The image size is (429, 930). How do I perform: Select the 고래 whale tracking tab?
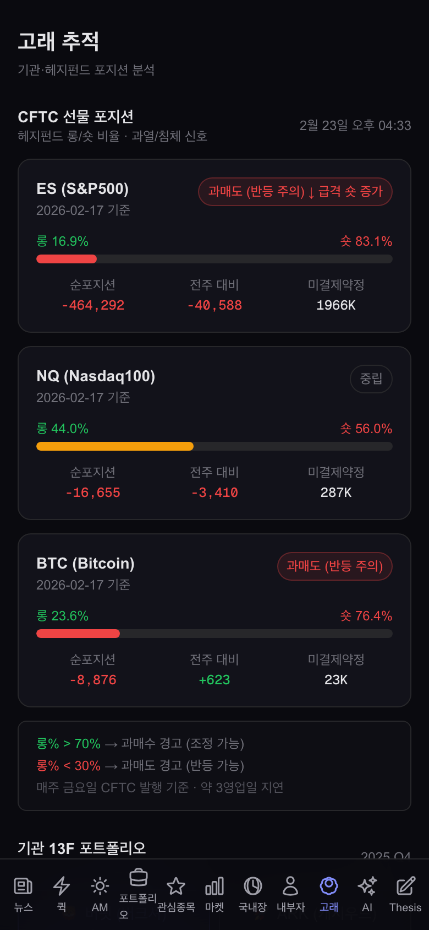click(329, 886)
